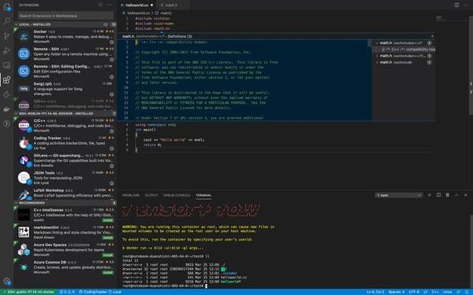
Task: Open manage gear for Docker extension
Action: [x=112, y=42]
